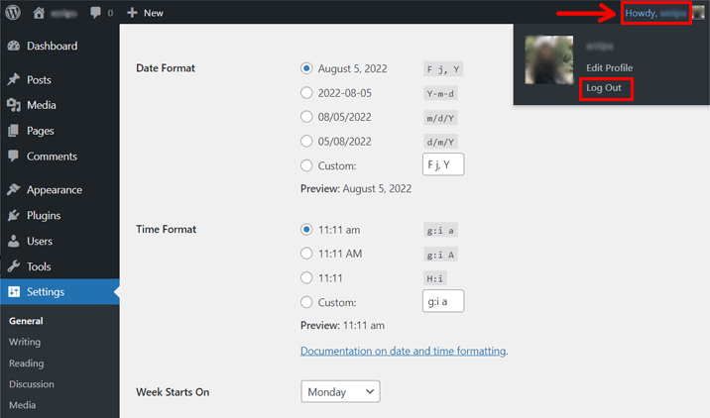The height and width of the screenshot is (418, 710).
Task: Open the Appearance menu
Action: coord(55,190)
